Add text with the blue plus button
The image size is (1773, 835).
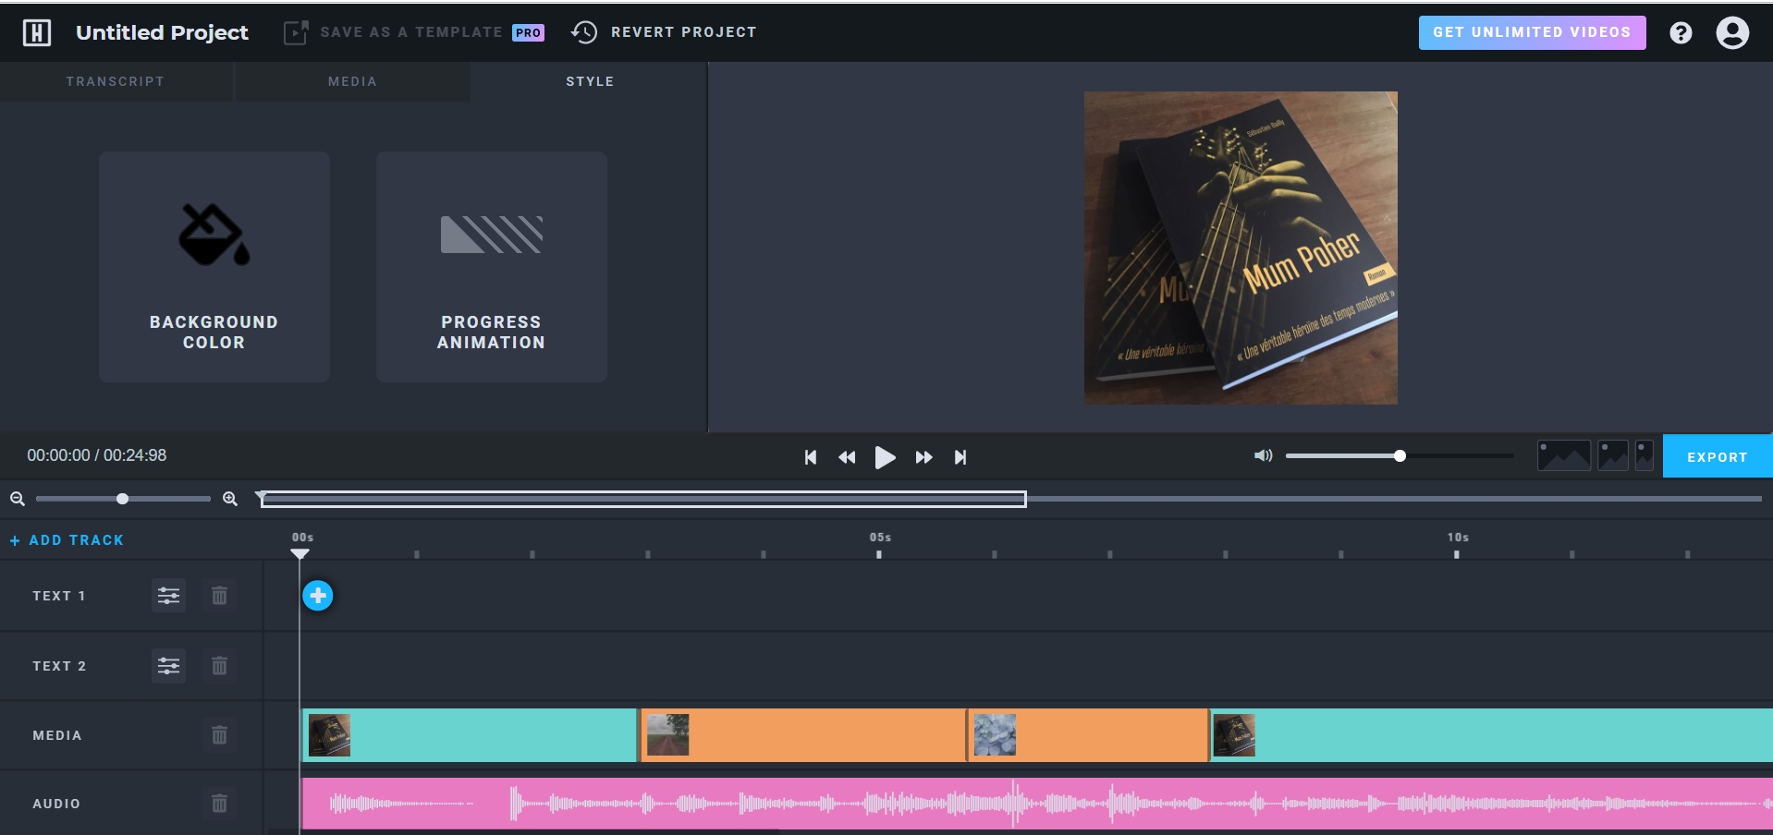318,596
